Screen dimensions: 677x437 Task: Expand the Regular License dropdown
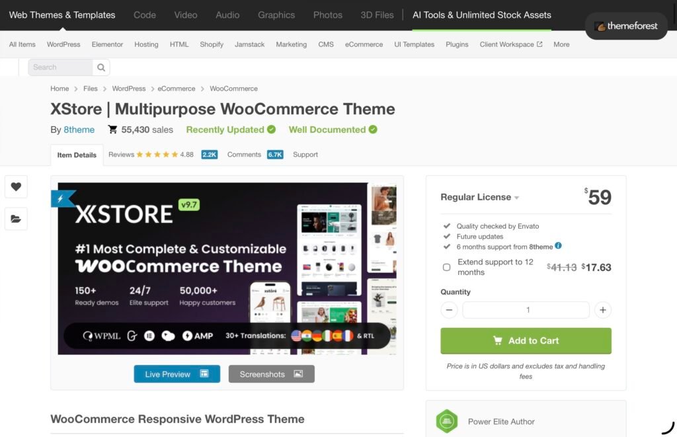(x=479, y=197)
